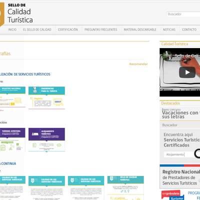Play the Sello de Calidad video
The height and width of the screenshot is (200, 200).
click(x=187, y=72)
